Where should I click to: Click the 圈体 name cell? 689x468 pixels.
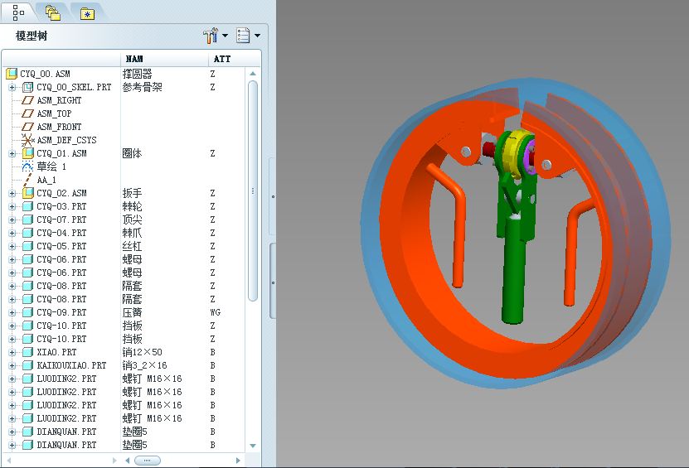tap(133, 153)
